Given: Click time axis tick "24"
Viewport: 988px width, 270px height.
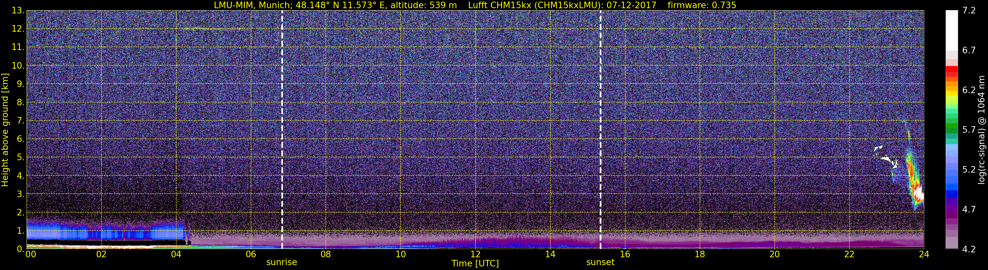Looking at the screenshot, I should [924, 254].
